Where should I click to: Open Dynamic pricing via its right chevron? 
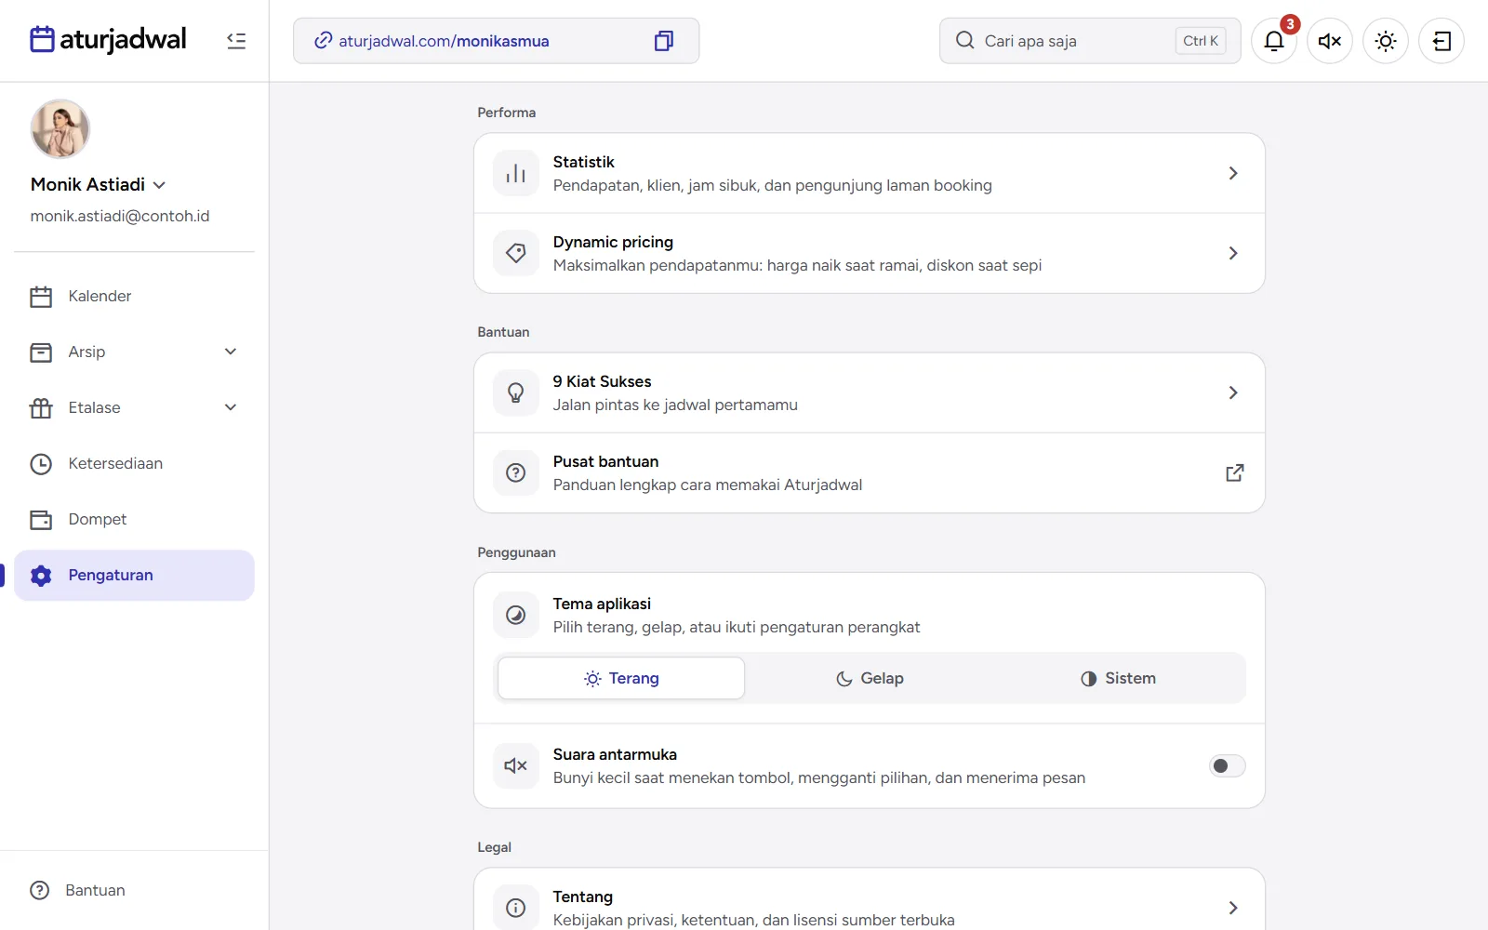tap(1233, 253)
